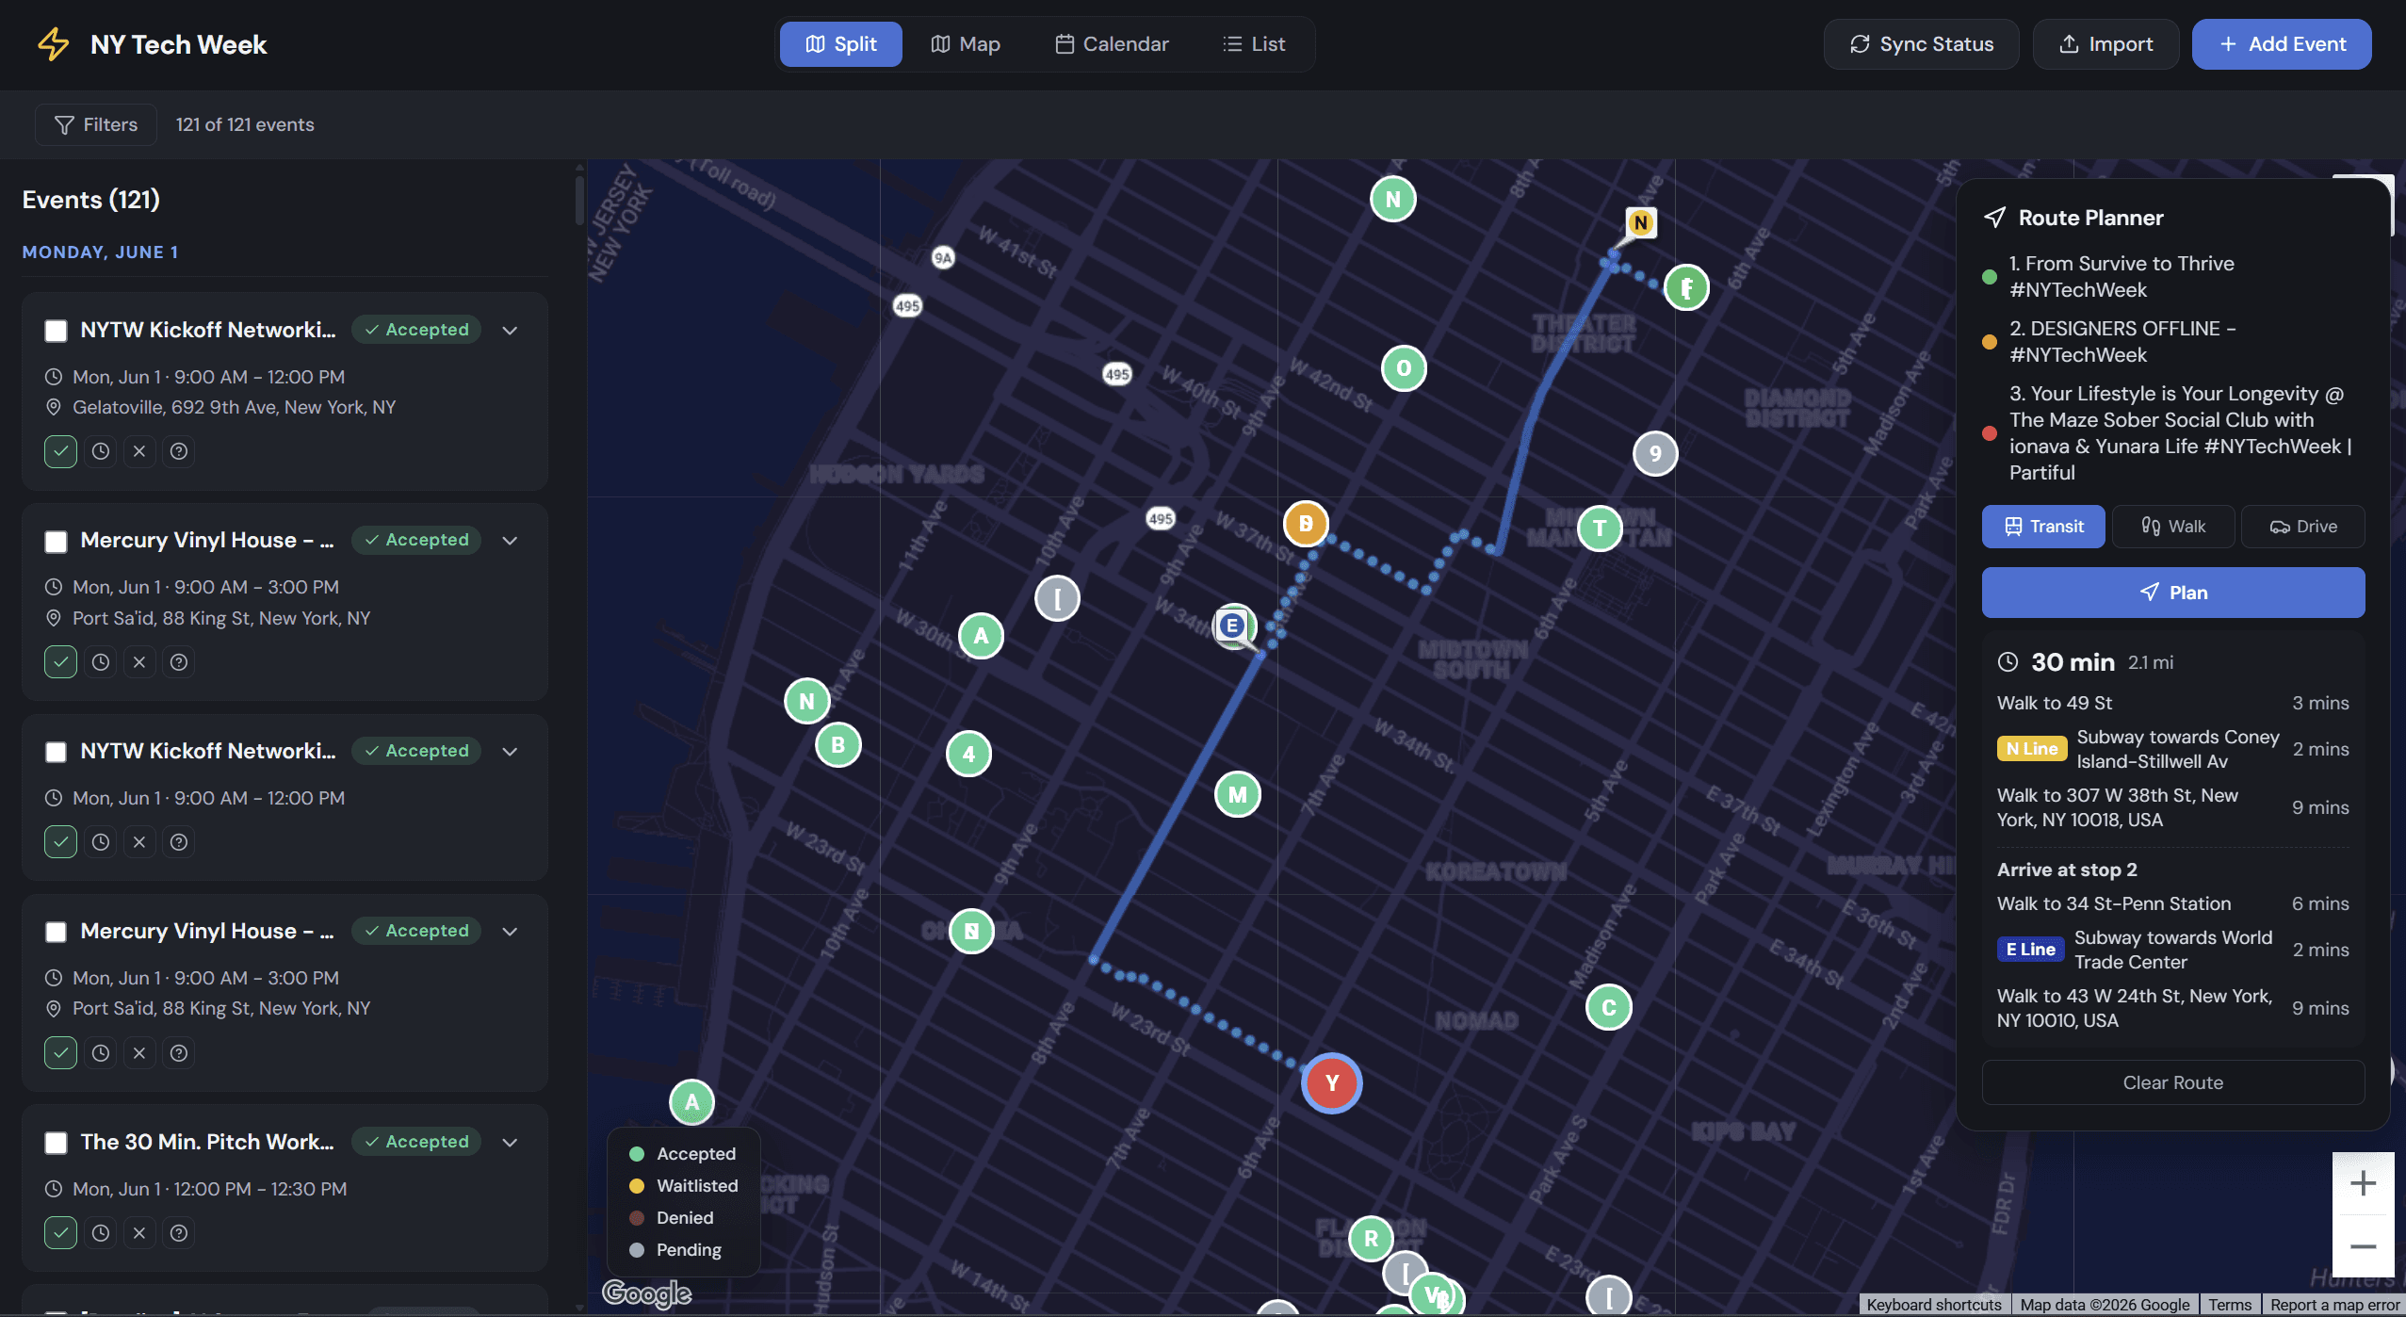Image resolution: width=2406 pixels, height=1317 pixels.
Task: Click the red Y map marker
Action: [1331, 1083]
